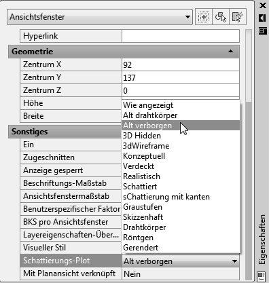This screenshot has height=283, width=269.
Task: Pick 'Schattiert' in the list
Action: (181, 187)
